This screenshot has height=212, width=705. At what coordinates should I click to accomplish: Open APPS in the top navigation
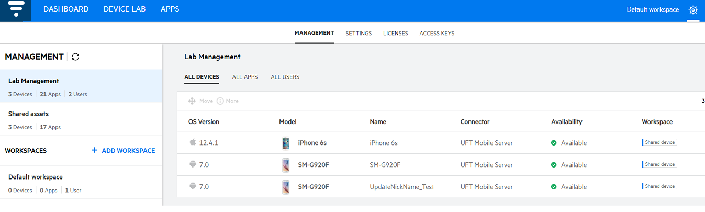coord(170,9)
